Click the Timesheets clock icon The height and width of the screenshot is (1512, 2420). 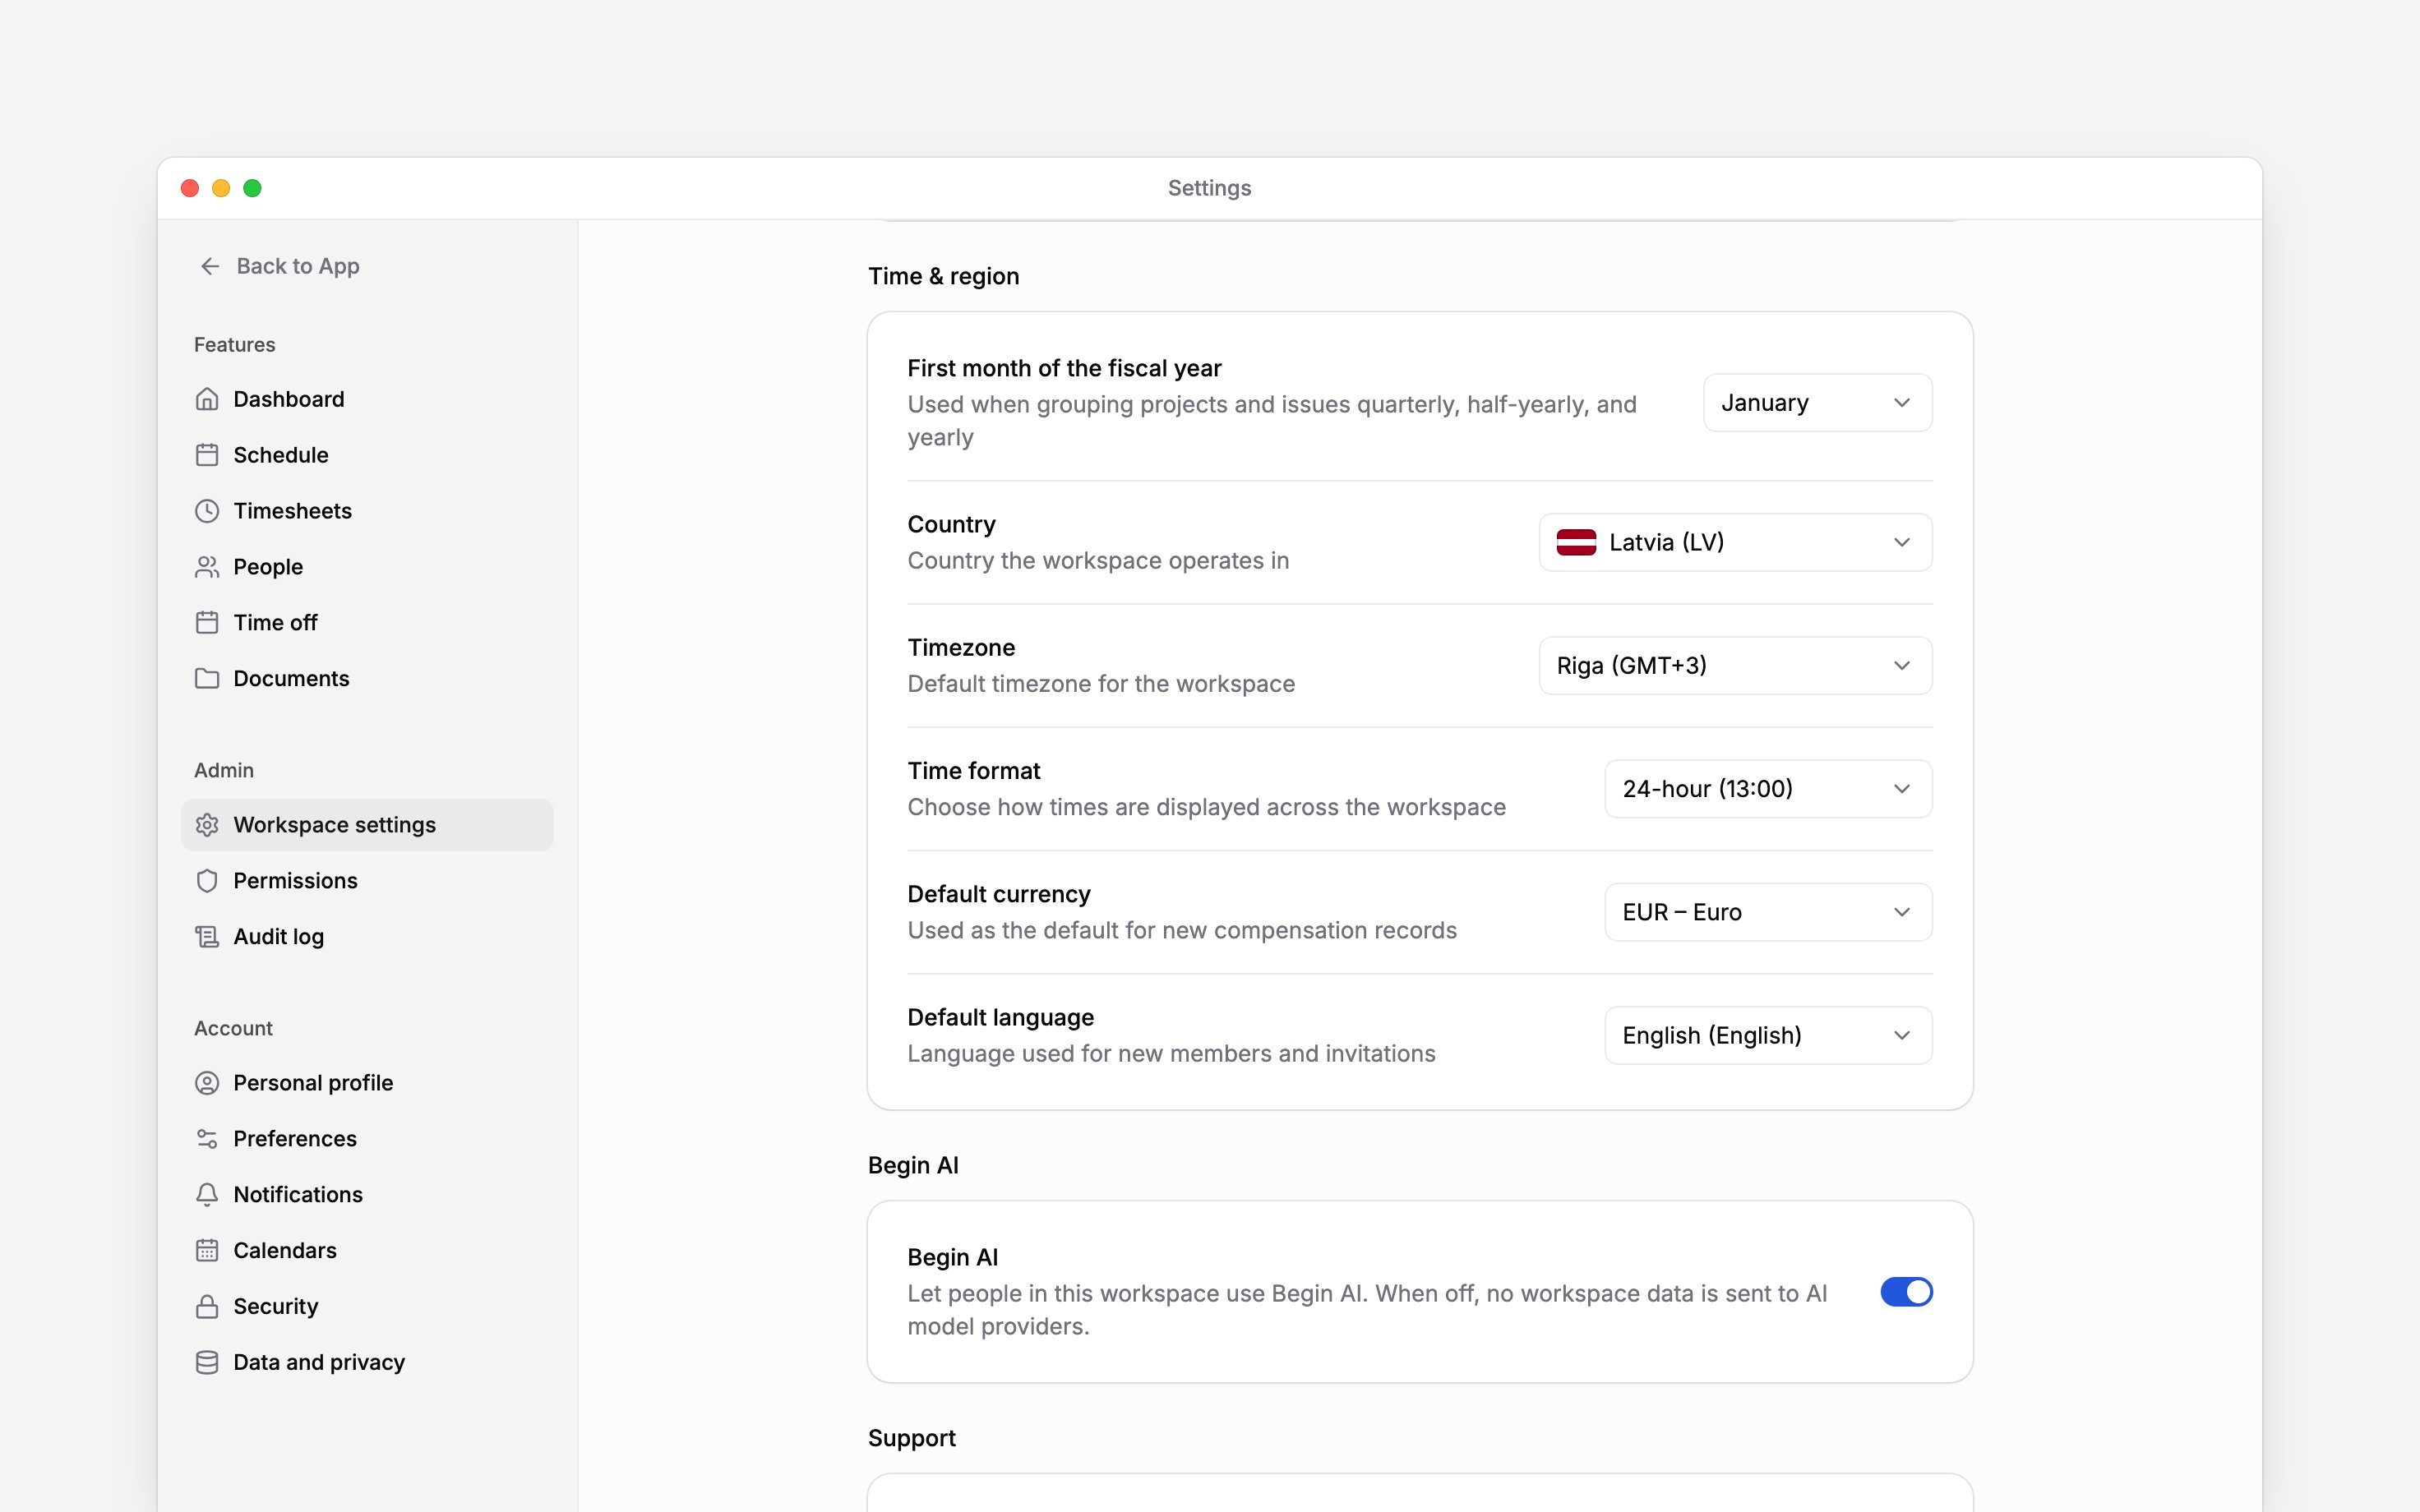207,511
